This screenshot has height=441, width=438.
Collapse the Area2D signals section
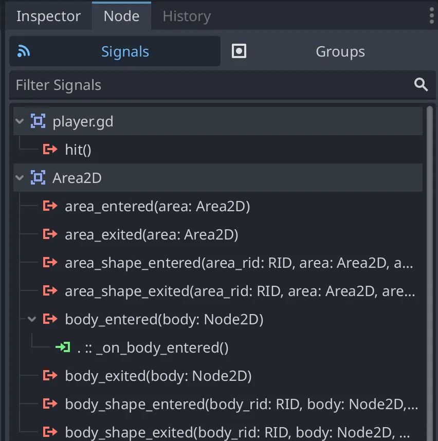click(20, 178)
